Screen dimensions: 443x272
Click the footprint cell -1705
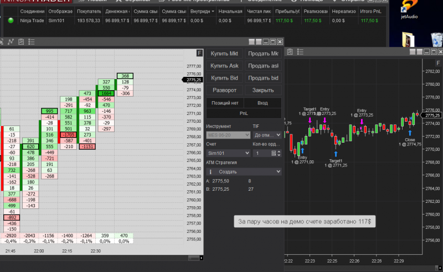click(68, 135)
